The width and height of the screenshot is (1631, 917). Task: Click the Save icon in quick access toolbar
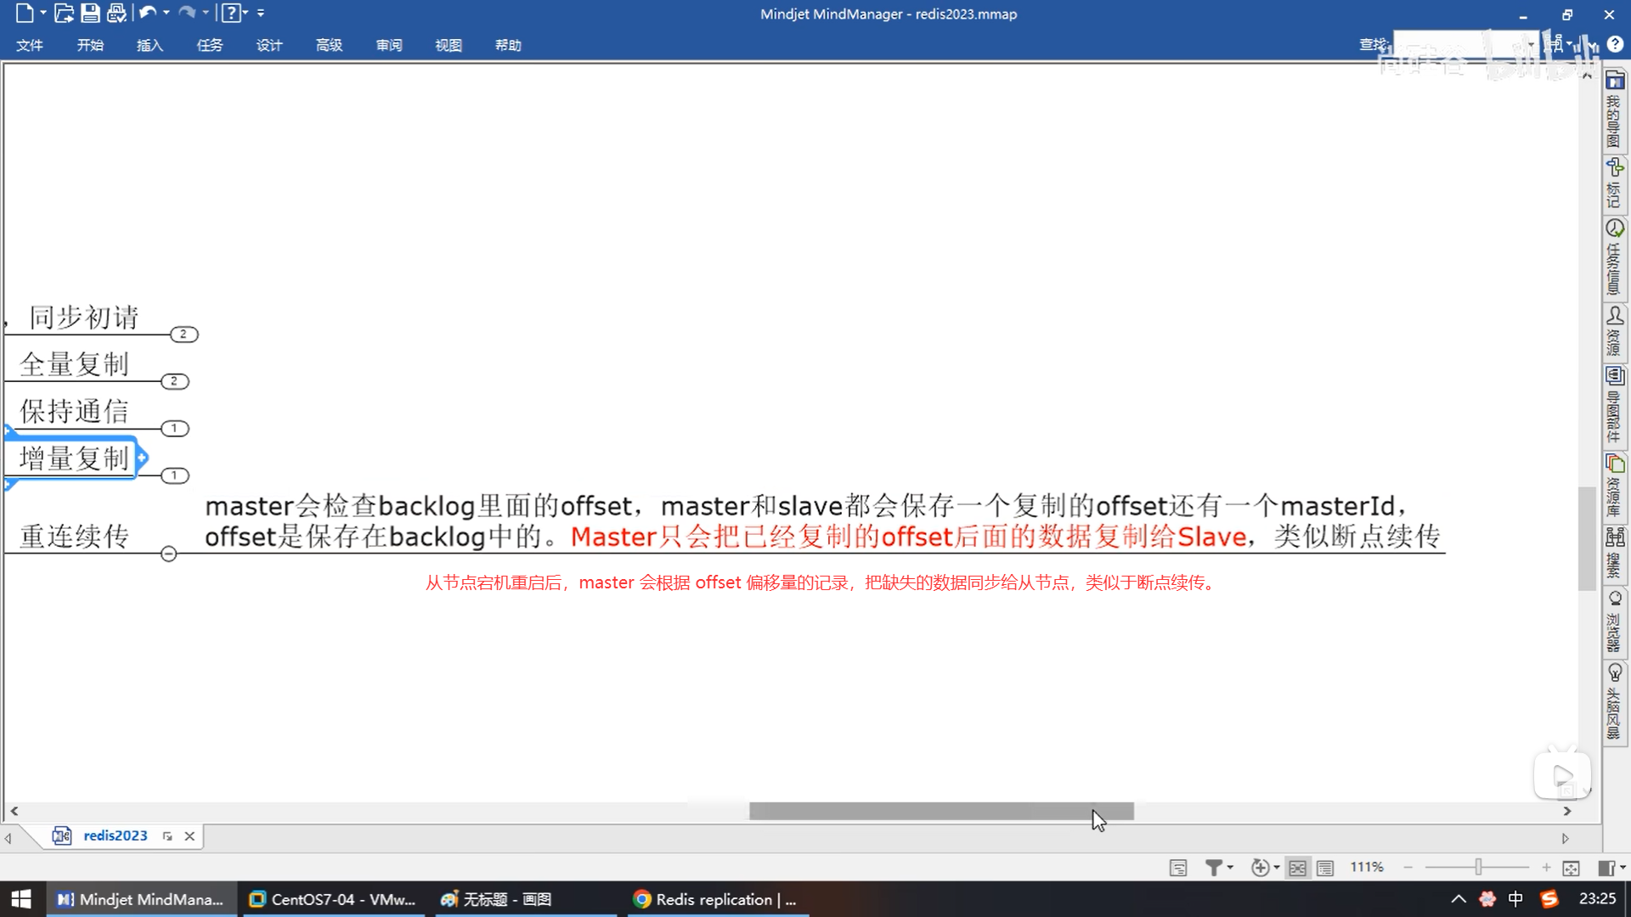90,13
